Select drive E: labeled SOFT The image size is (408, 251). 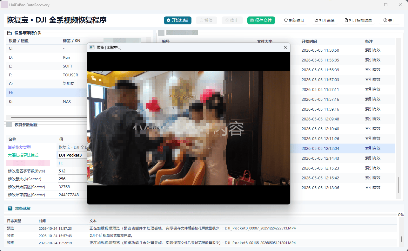pos(46,66)
